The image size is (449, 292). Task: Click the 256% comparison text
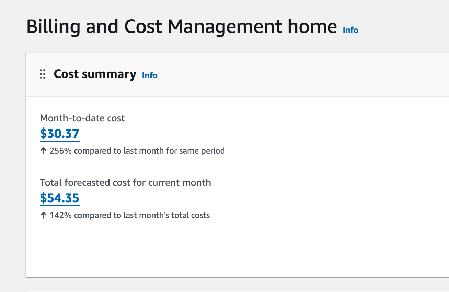(137, 150)
